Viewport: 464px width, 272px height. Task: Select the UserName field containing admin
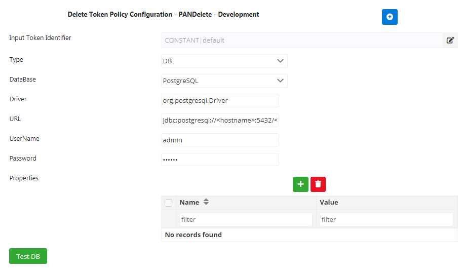click(220, 140)
